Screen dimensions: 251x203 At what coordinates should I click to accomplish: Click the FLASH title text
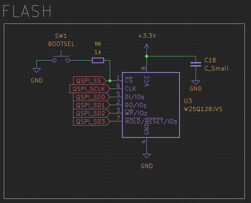tap(27, 12)
